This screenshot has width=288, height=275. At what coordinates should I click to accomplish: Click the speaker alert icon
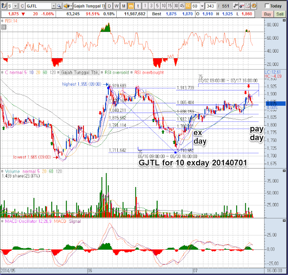pyautogui.click(x=66, y=6)
